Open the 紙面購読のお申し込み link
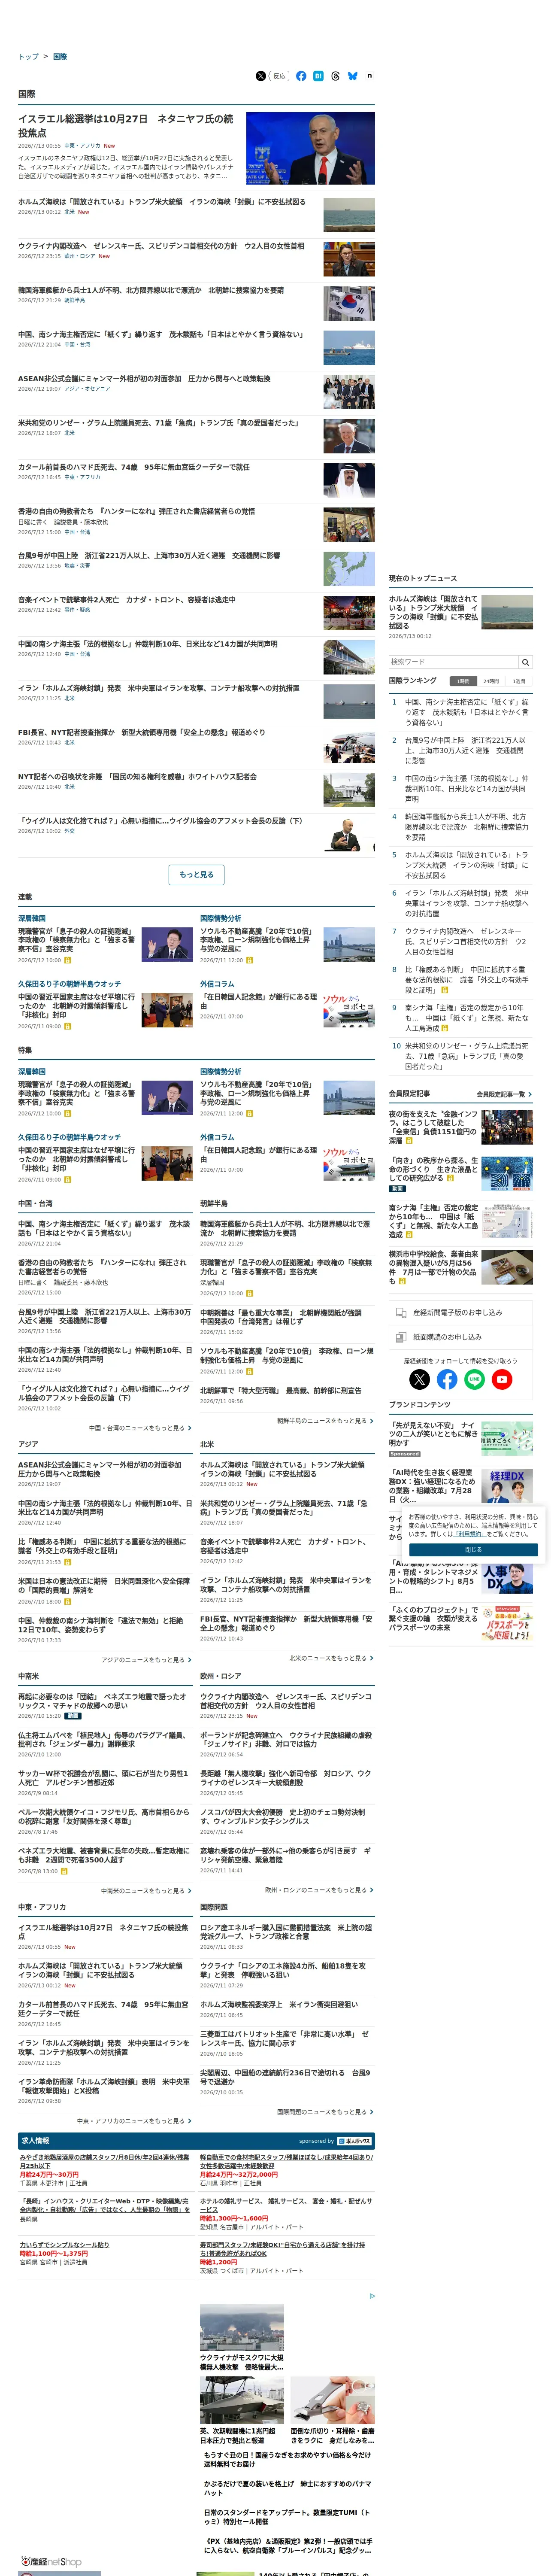 tap(447, 1336)
